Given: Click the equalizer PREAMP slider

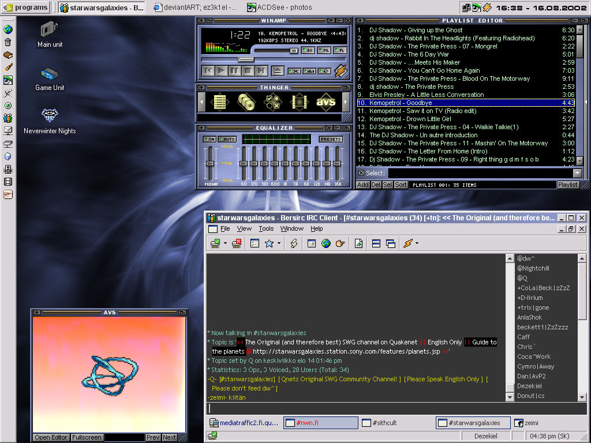Looking at the screenshot, I should point(210,163).
